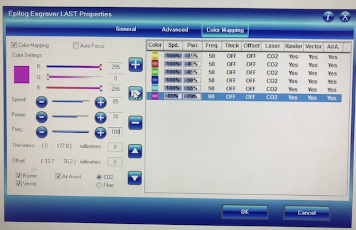This screenshot has width=356, height=230.
Task: Decrease Power with minus button
Action: tap(41, 117)
